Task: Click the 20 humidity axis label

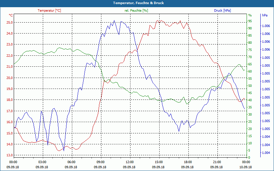Action: pos(250,129)
